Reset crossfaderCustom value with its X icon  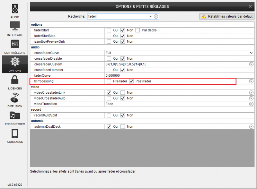(x=251, y=64)
